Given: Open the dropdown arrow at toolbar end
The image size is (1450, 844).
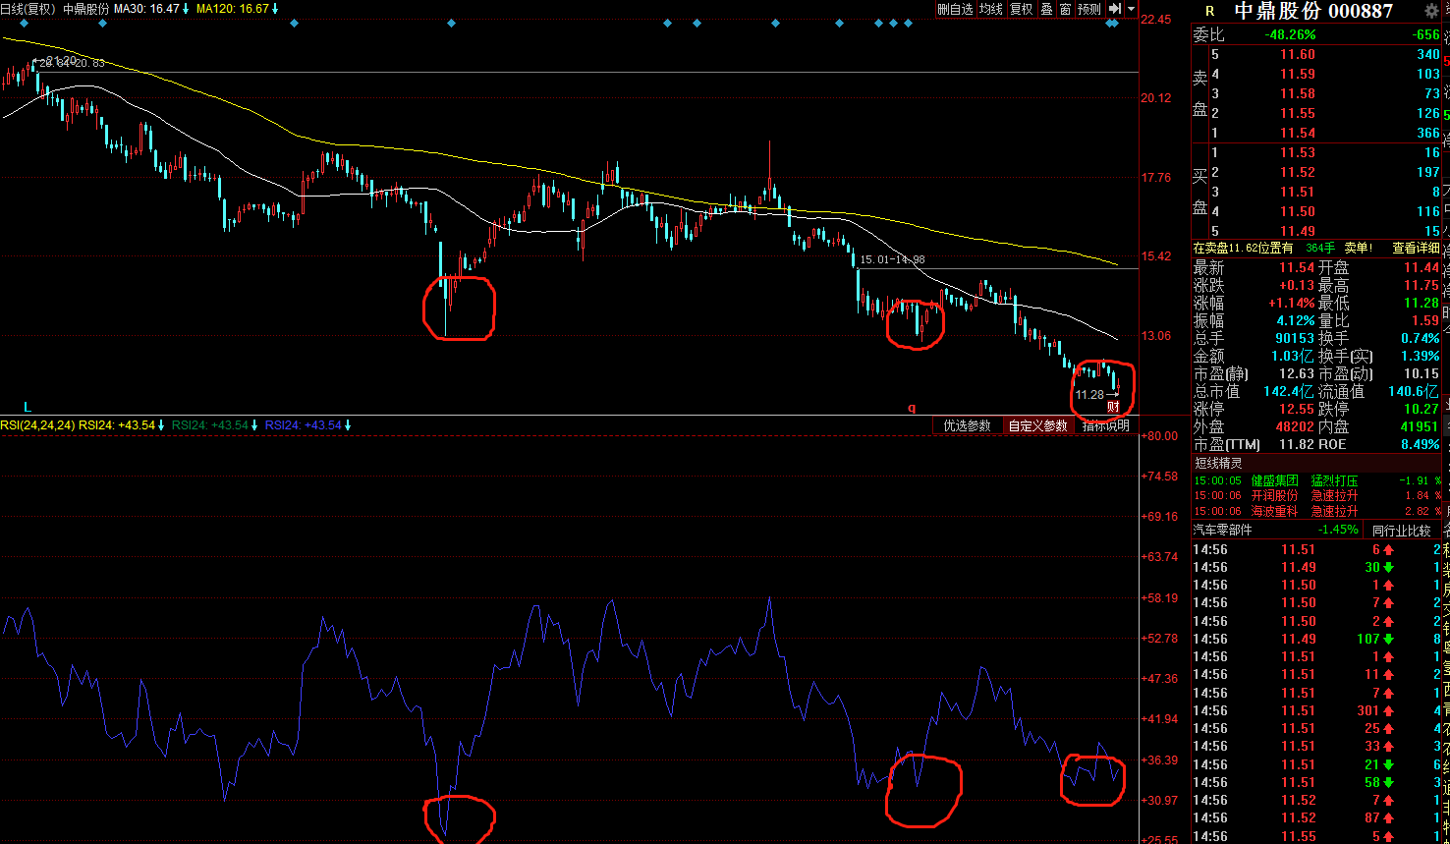Looking at the screenshot, I should (x=1131, y=9).
